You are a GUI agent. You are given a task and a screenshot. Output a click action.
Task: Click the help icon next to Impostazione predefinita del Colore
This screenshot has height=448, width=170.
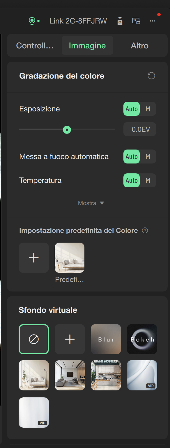[x=145, y=230]
